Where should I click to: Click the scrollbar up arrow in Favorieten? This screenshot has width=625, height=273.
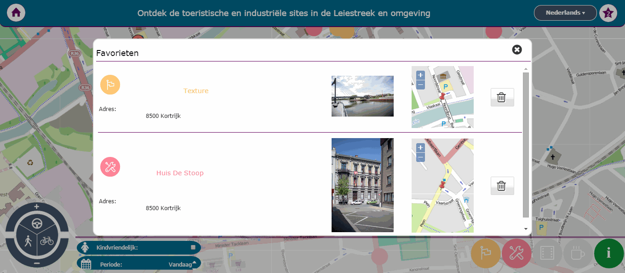click(526, 69)
